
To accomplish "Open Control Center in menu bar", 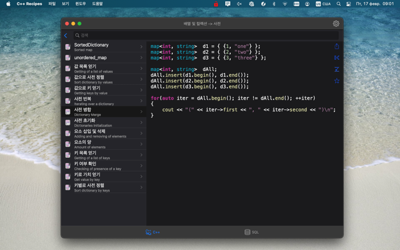I will pos(348,4).
